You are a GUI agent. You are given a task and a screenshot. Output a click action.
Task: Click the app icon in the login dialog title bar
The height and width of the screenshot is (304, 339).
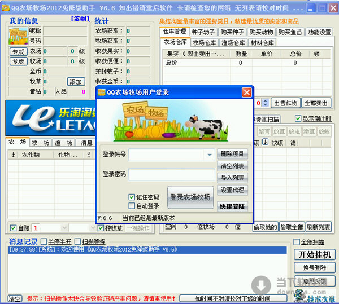click(102, 92)
